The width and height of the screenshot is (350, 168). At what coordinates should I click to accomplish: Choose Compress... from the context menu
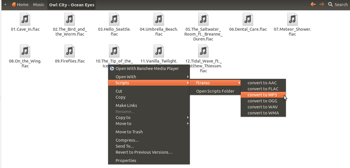pos(149,140)
